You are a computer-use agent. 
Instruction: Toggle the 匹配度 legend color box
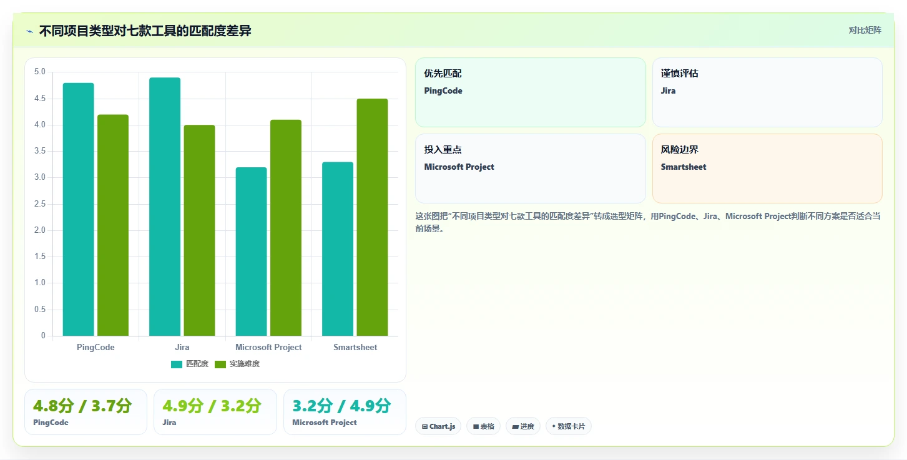point(177,364)
